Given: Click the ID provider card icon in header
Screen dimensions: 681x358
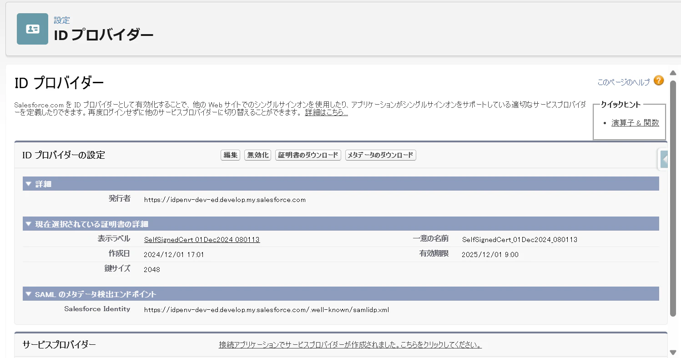Looking at the screenshot, I should [x=32, y=29].
